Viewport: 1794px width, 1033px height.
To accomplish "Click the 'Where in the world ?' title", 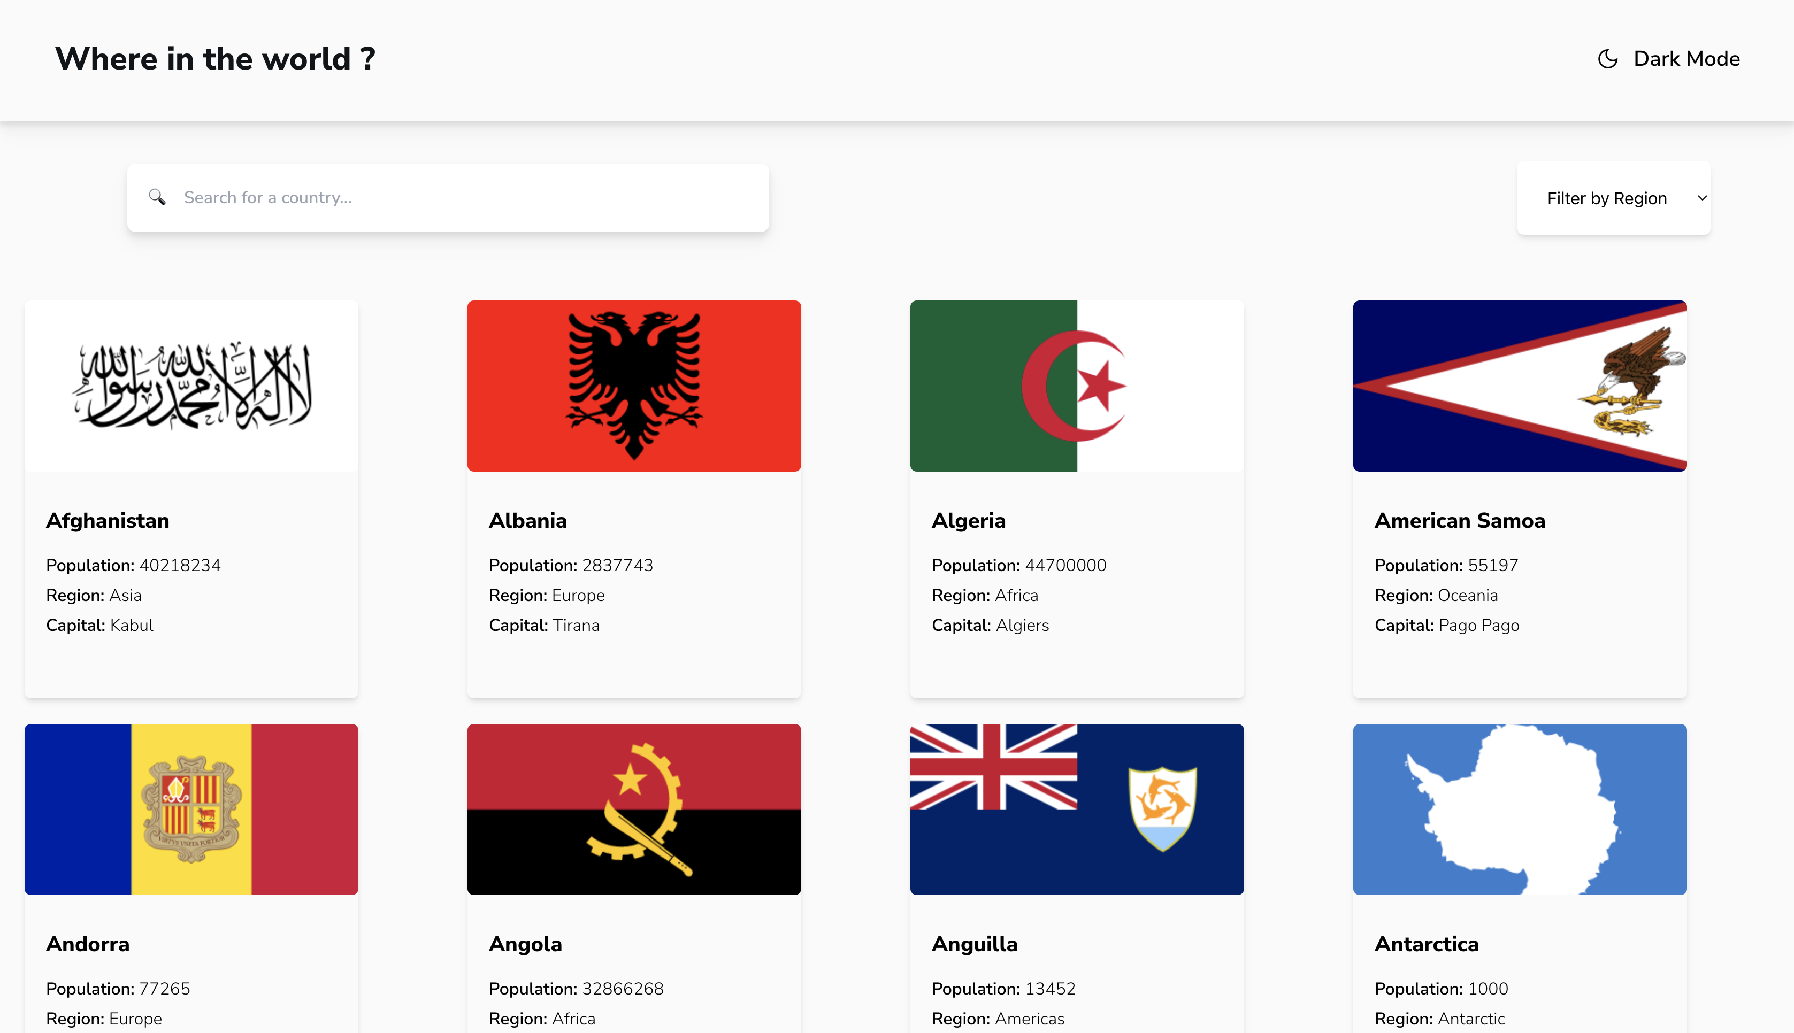I will click(215, 59).
